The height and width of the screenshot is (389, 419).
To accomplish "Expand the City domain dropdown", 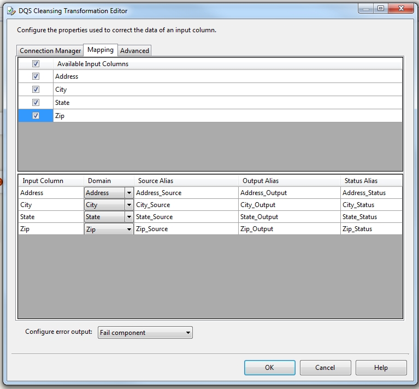I will coord(129,205).
